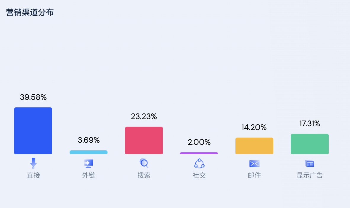The width and height of the screenshot is (350, 208).
Task: Click the 39.58% value label
Action: [x=33, y=97]
